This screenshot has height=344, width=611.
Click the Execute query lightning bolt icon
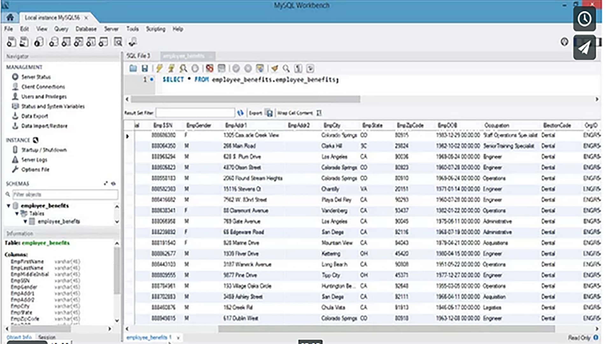159,68
